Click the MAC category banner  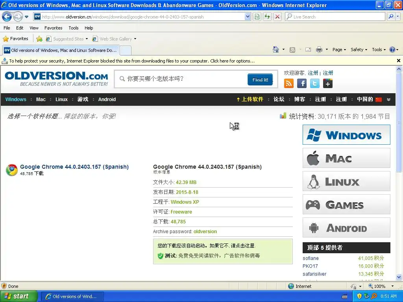click(x=346, y=158)
